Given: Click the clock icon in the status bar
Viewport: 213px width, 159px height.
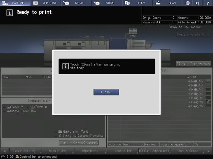Looking at the screenshot, I should click(2, 157).
